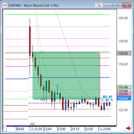Click the 153.69 price label

[x=124, y=91]
